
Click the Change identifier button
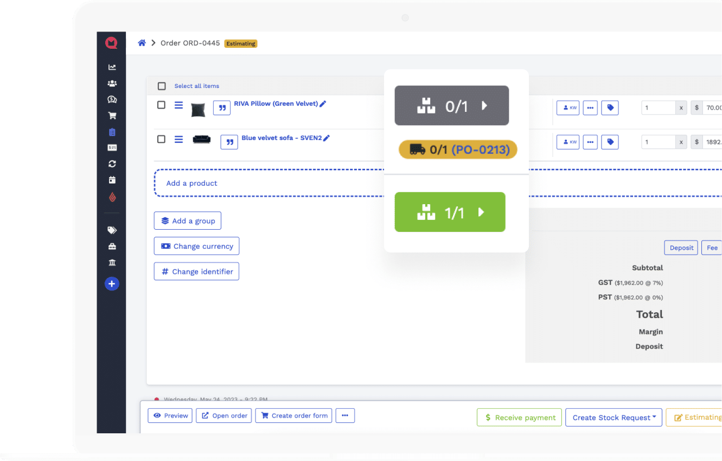click(x=196, y=271)
